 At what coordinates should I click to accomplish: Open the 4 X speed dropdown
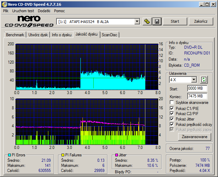(x=194, y=80)
